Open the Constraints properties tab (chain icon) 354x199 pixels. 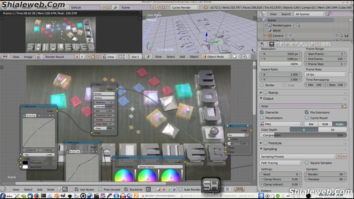[x=297, y=44]
